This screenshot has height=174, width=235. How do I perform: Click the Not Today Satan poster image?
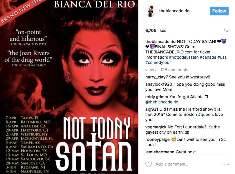(x=69, y=87)
